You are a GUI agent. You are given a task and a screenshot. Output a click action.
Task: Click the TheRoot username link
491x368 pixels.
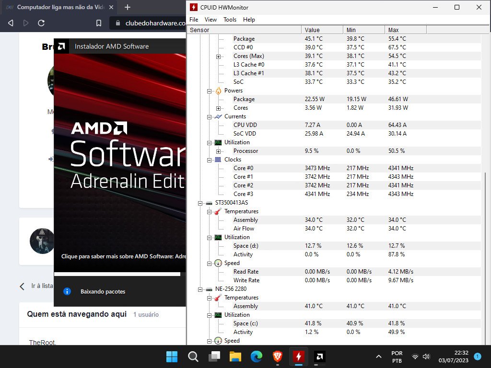pyautogui.click(x=43, y=342)
